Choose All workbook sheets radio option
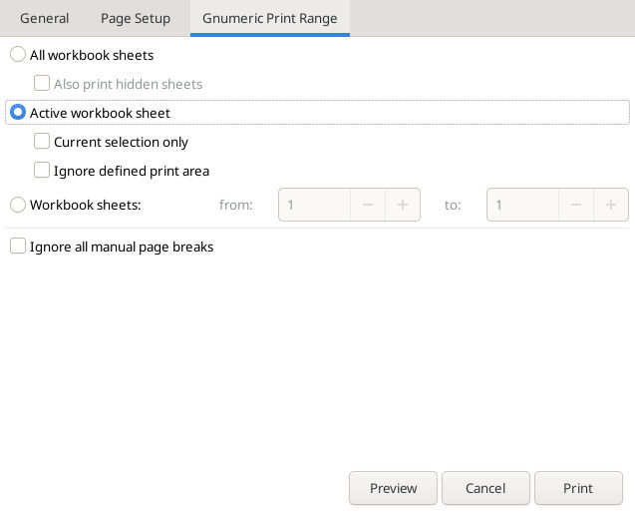The width and height of the screenshot is (635, 517). tap(18, 54)
